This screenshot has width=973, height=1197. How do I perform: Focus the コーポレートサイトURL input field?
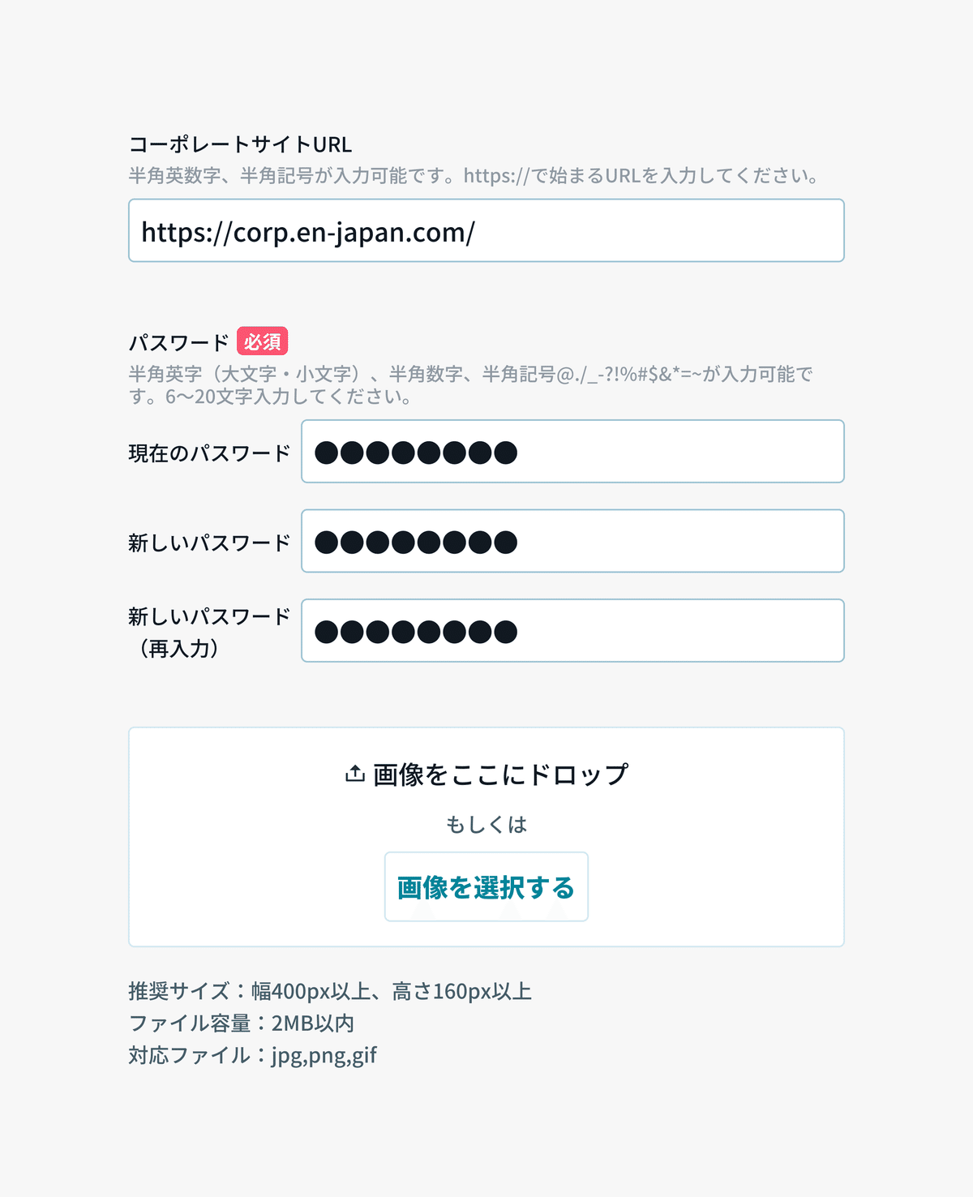(486, 230)
